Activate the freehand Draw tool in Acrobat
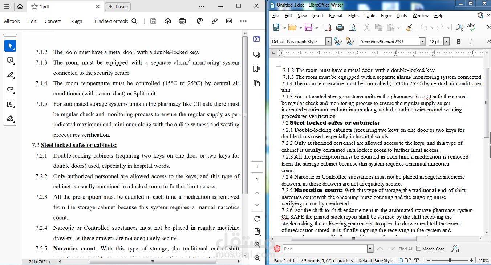This screenshot has width=491, height=265. (x=10, y=90)
